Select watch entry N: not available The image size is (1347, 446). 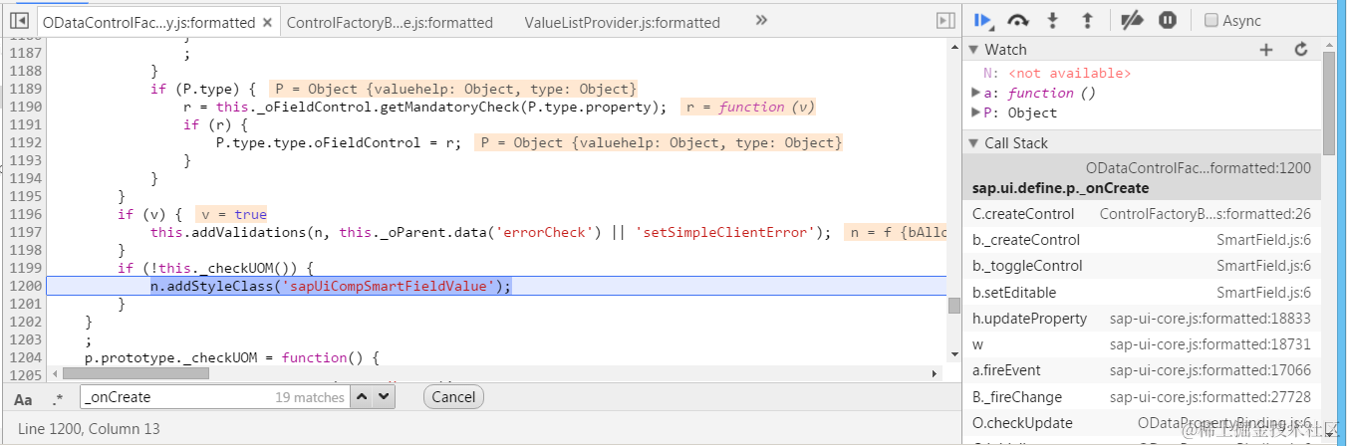pyautogui.click(x=1056, y=73)
